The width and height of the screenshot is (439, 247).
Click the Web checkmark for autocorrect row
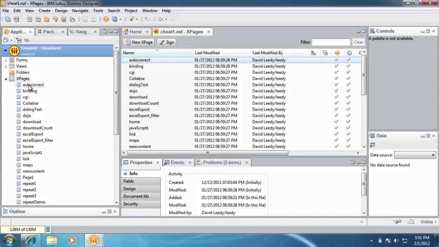pos(348,60)
